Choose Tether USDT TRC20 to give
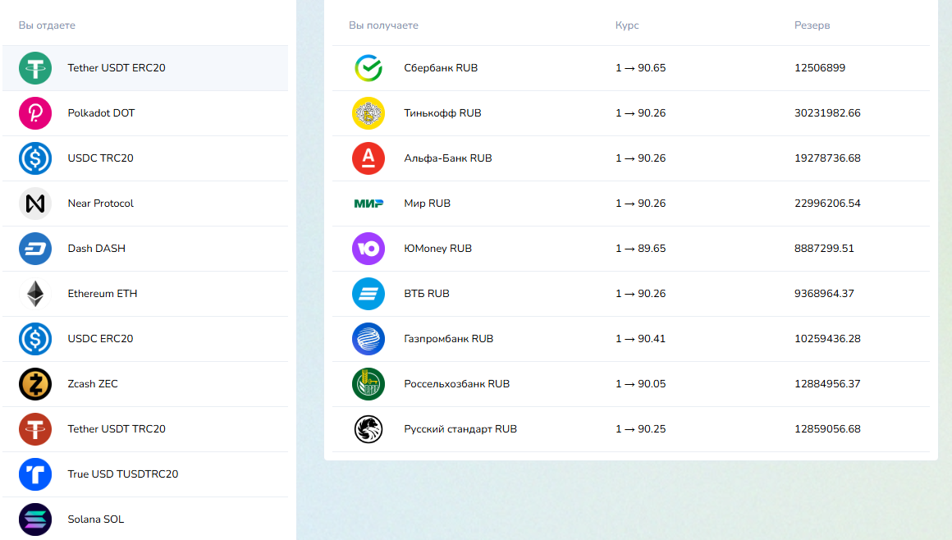This screenshot has width=952, height=540. (x=145, y=429)
